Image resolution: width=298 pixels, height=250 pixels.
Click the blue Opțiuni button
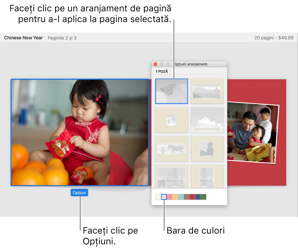[79, 193]
